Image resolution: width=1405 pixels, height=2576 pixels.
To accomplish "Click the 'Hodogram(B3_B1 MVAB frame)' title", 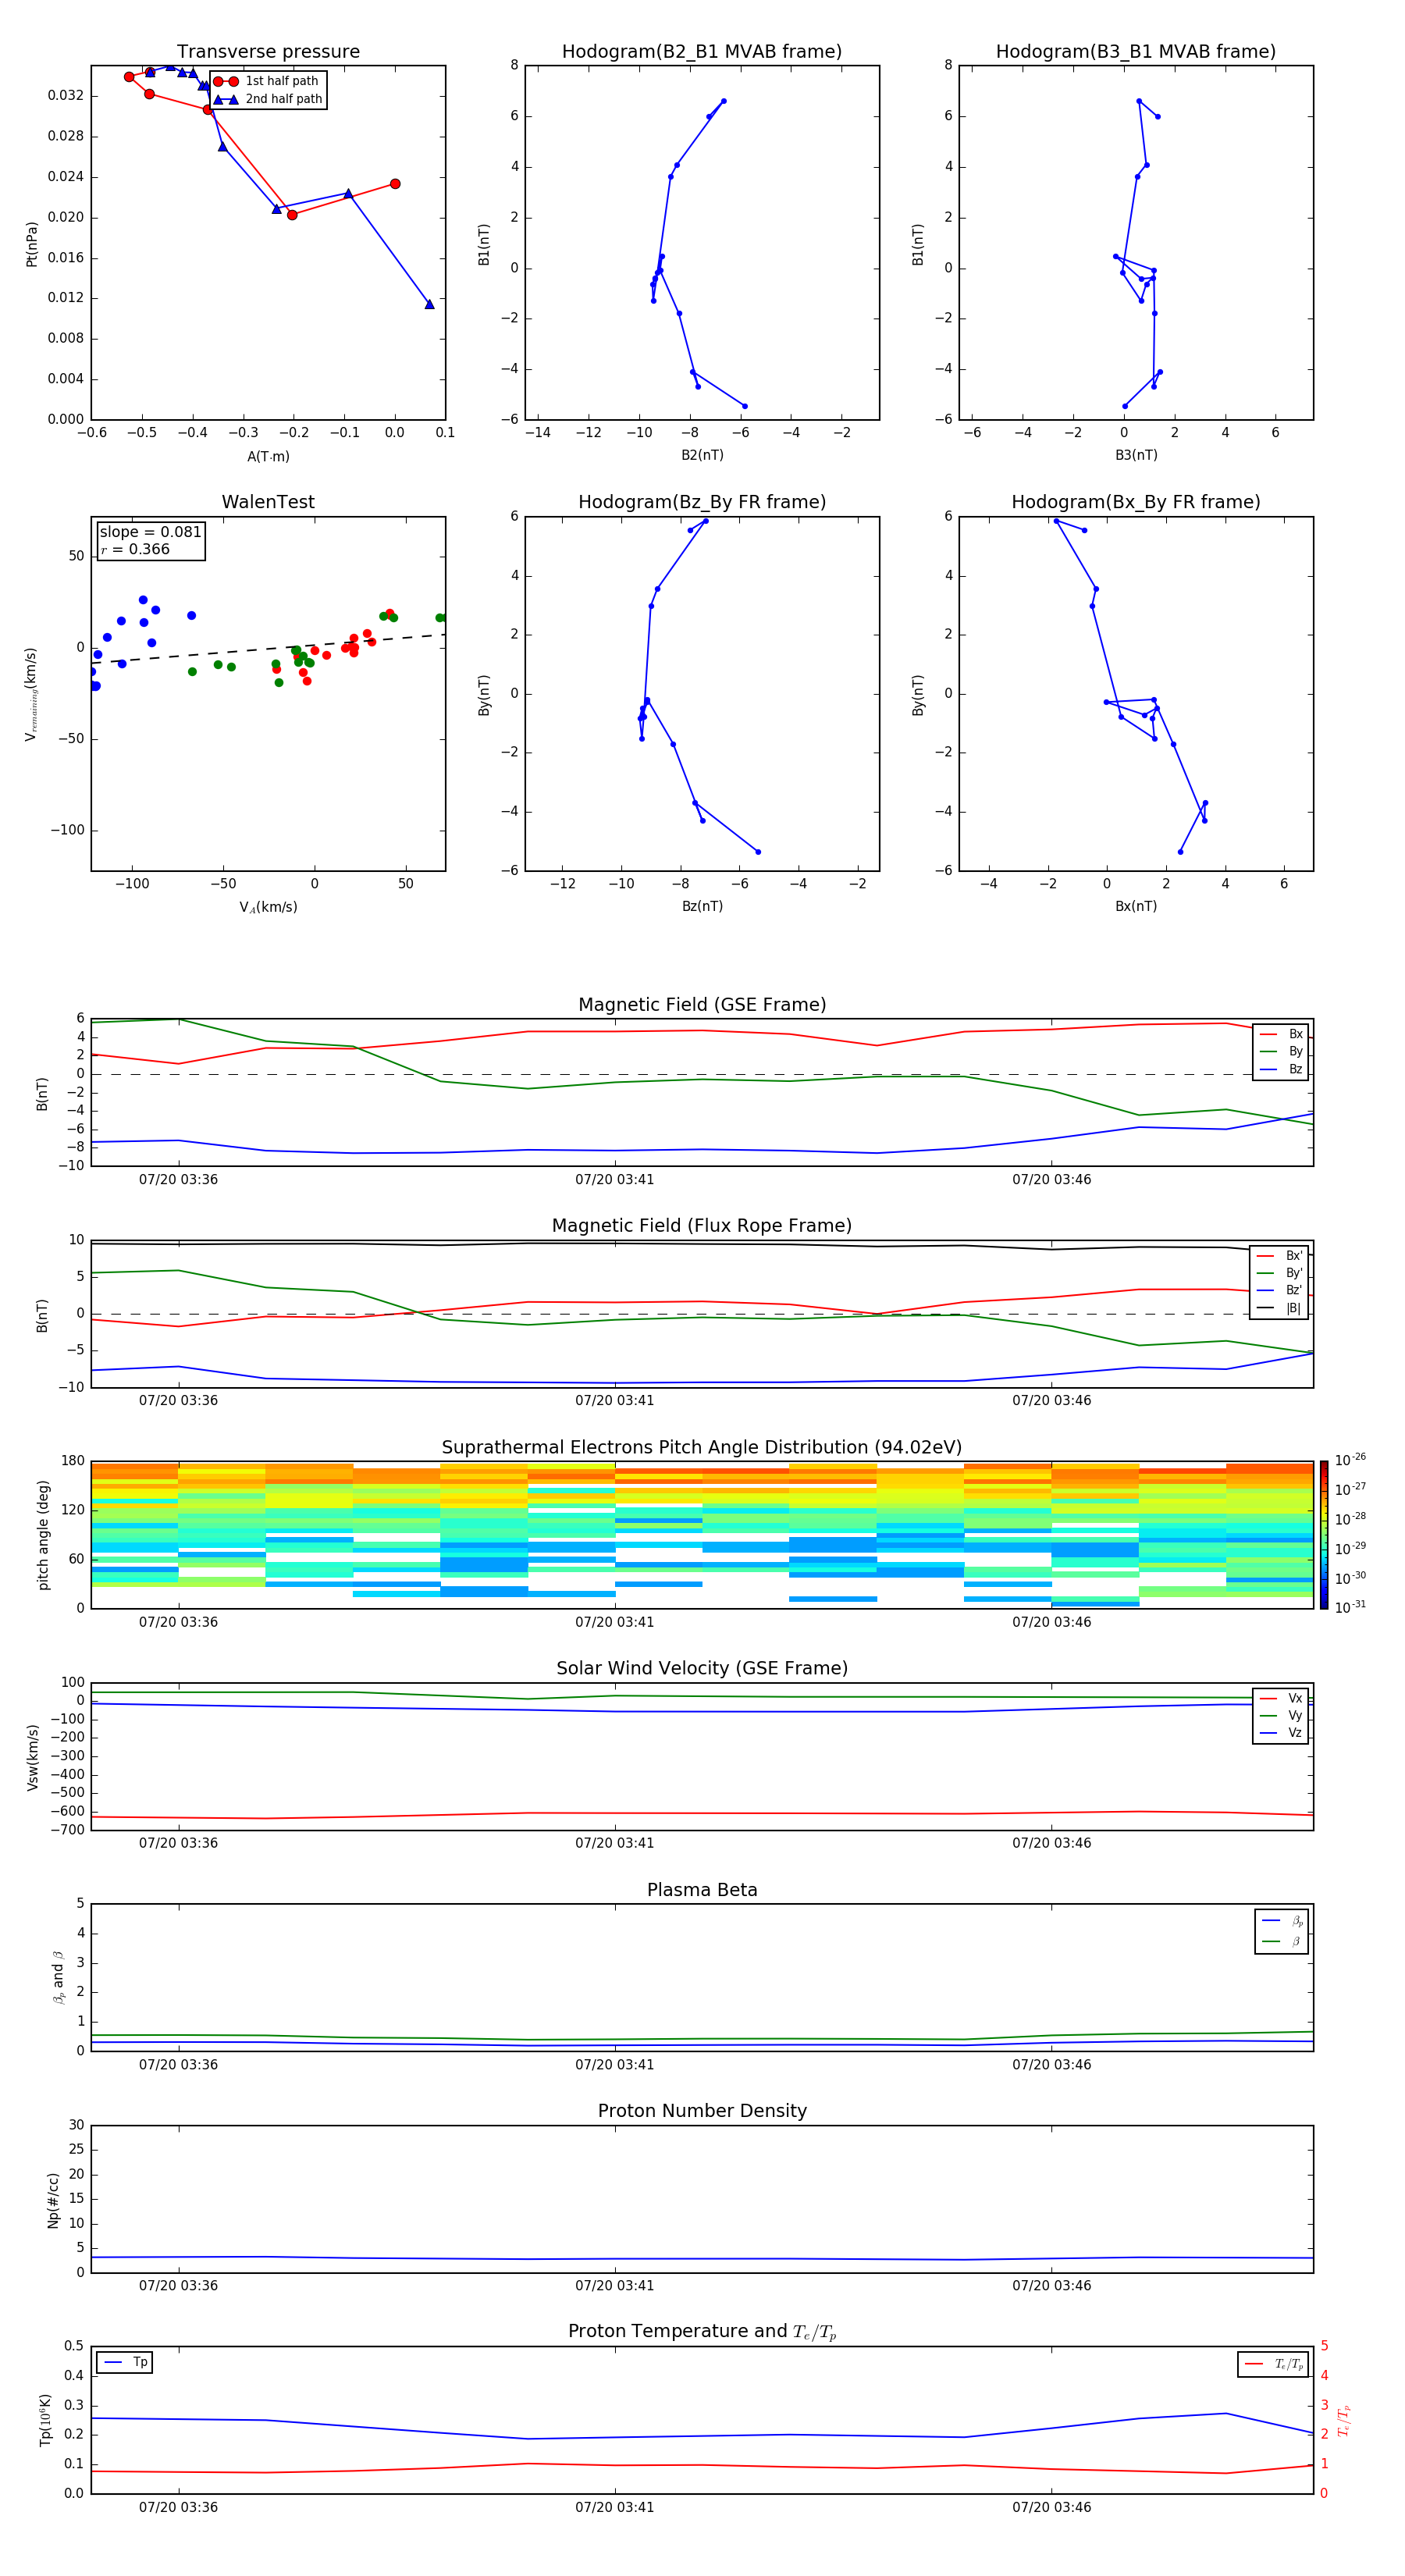I will click(x=1136, y=52).
